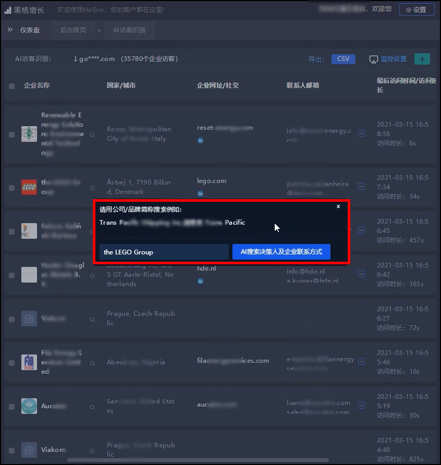The height and width of the screenshot is (465, 441).
Task: Check the checkbox for the LEGO row
Action: point(12,187)
